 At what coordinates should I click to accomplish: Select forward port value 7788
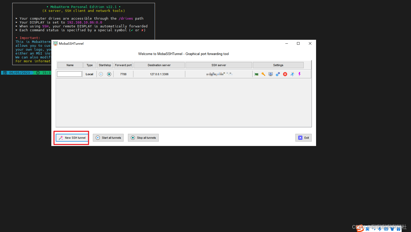point(123,74)
